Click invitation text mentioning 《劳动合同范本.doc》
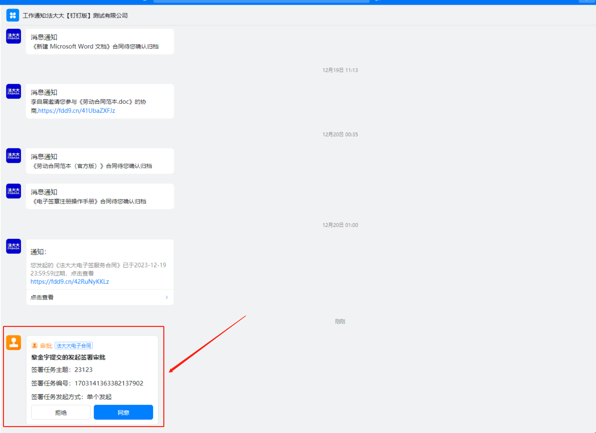Viewport: 596px width, 433px height. (89, 106)
